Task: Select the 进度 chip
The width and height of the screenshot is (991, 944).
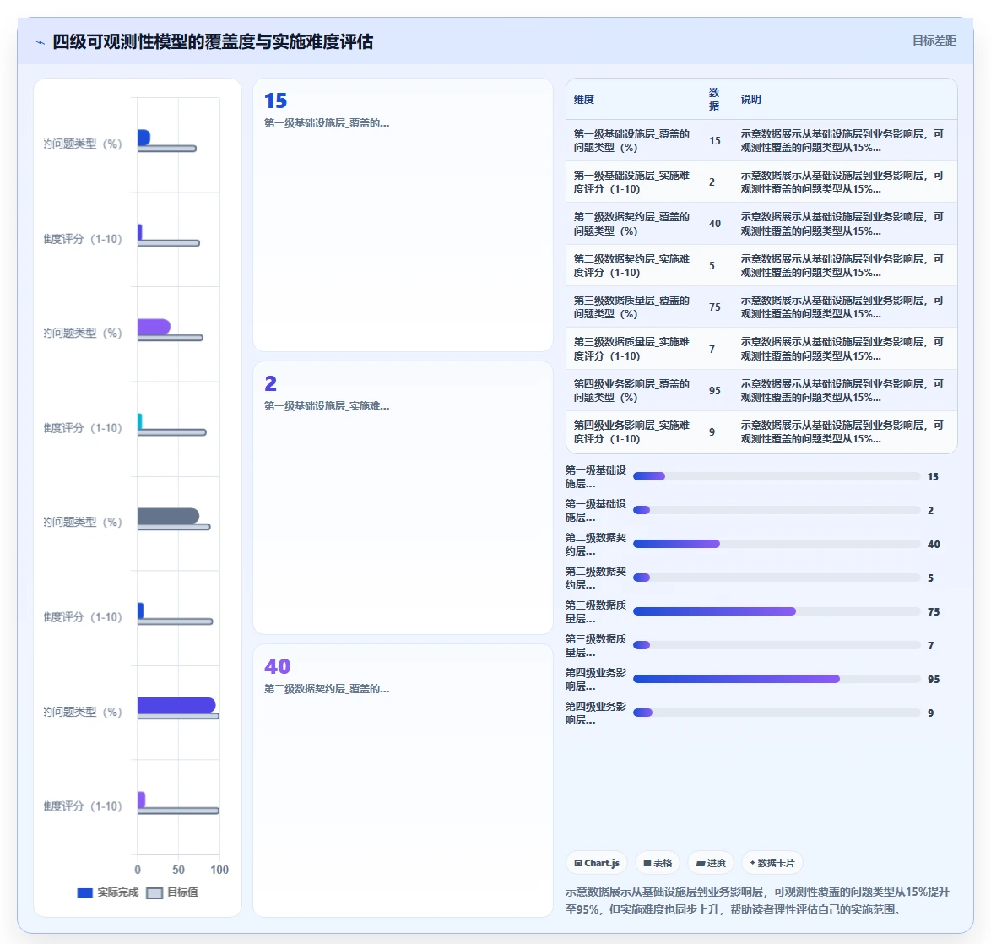Action: (x=711, y=863)
